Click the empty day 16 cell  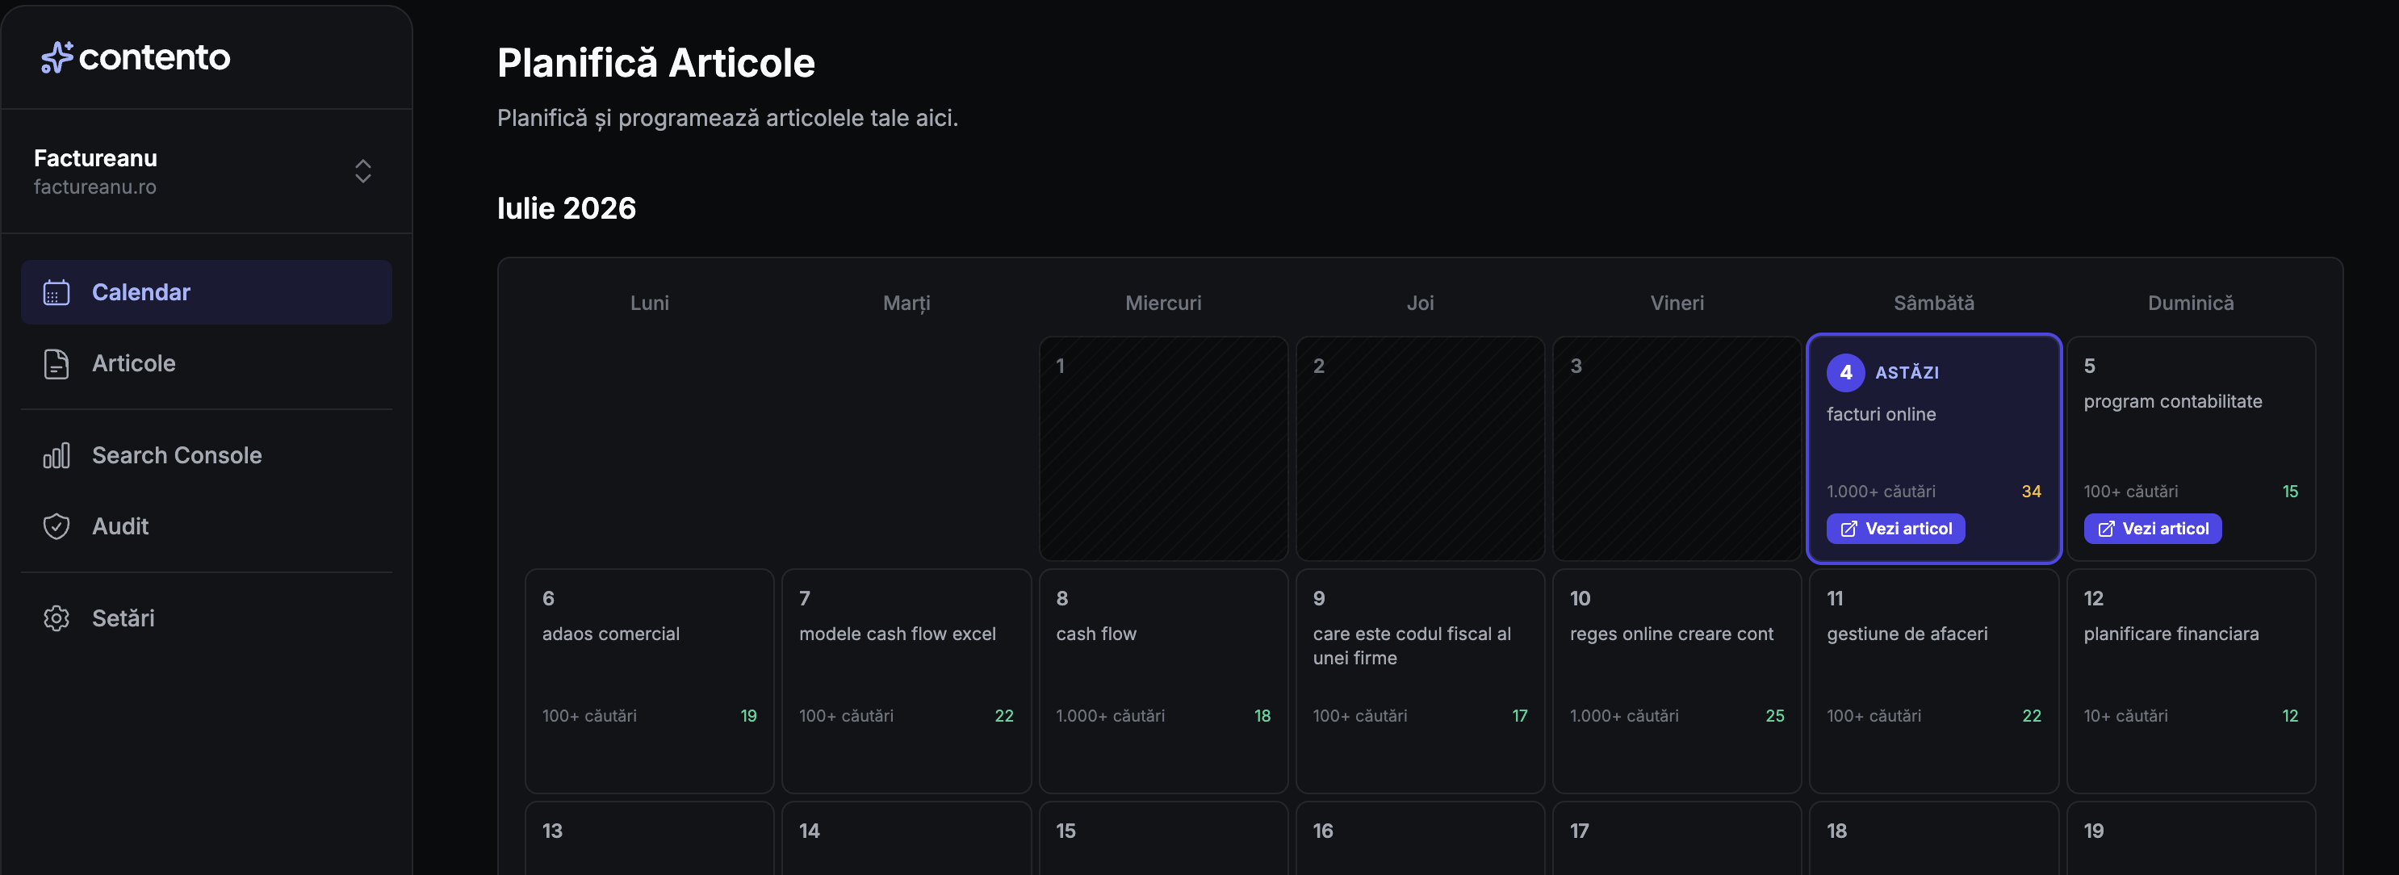click(x=1420, y=839)
